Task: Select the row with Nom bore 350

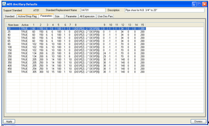Action: coord(76,63)
